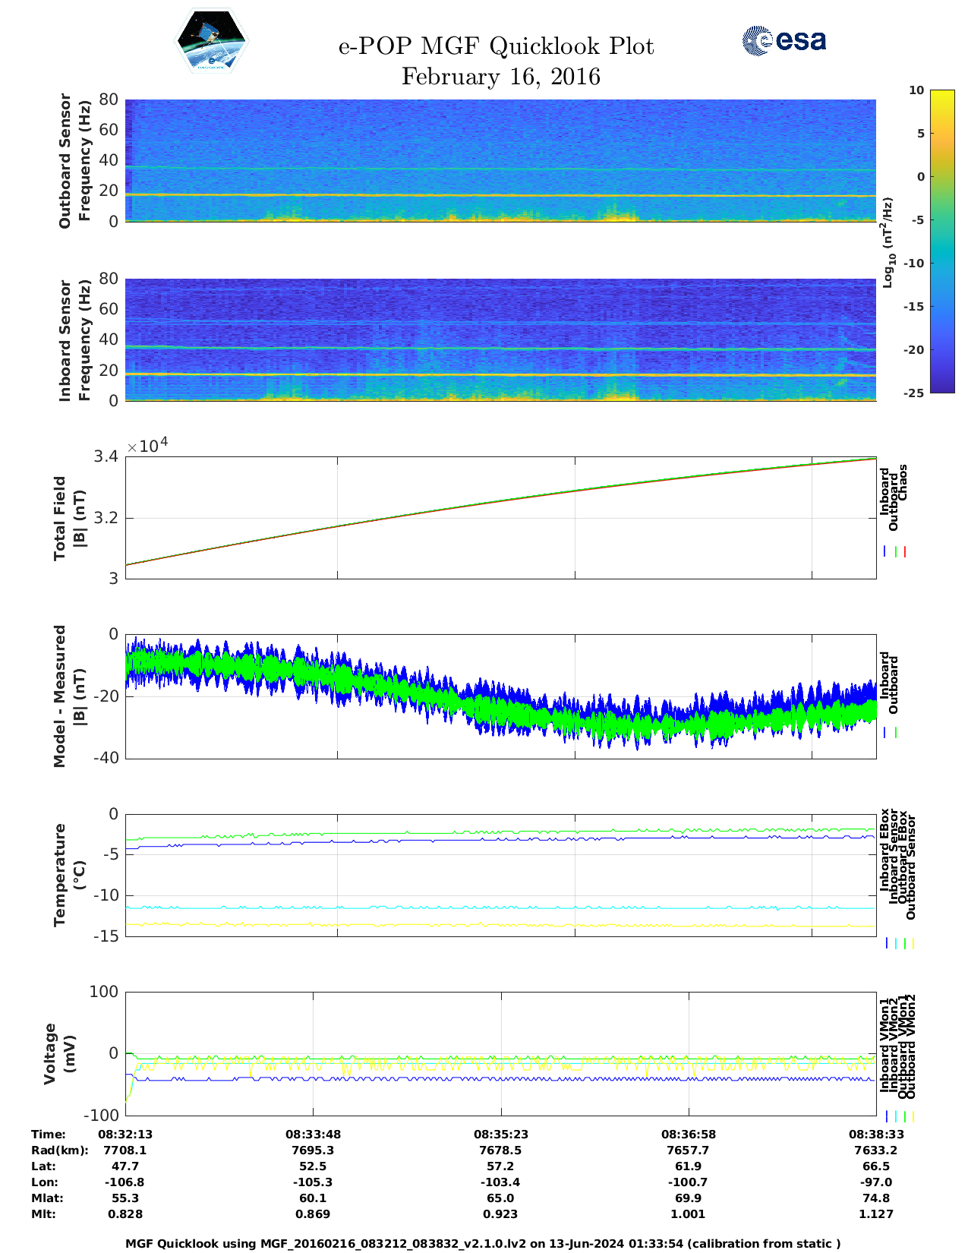Image resolution: width=968 pixels, height=1253 pixels.
Task: Click the cyan marker in the Temperature legend
Action: pyautogui.click(x=896, y=943)
